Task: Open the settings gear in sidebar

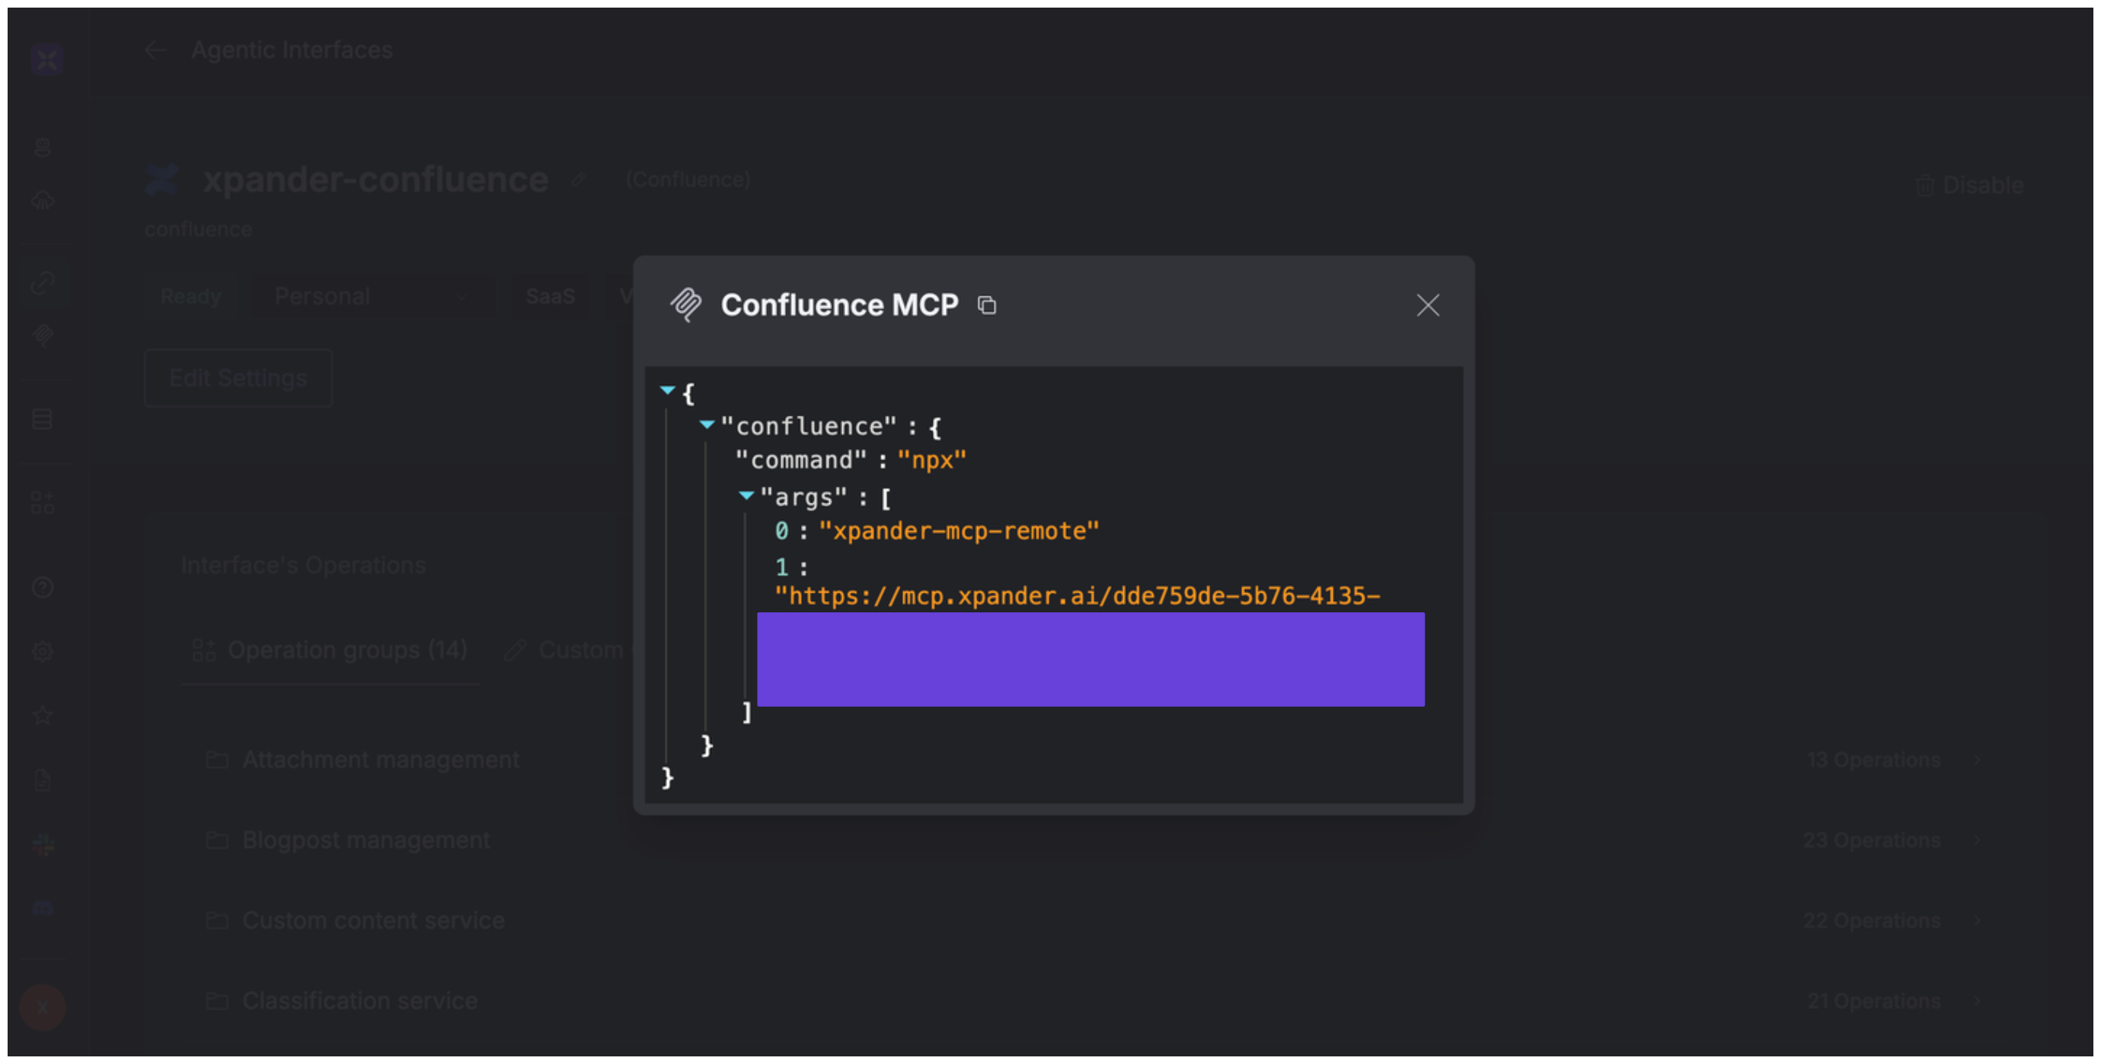Action: 43,651
